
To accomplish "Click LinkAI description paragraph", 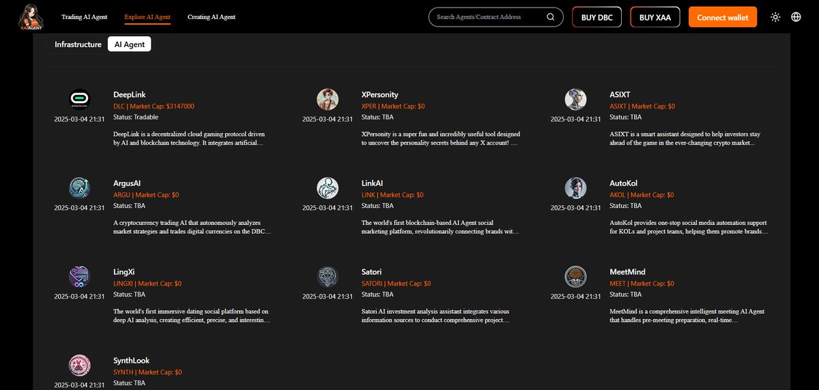I will coord(440,227).
